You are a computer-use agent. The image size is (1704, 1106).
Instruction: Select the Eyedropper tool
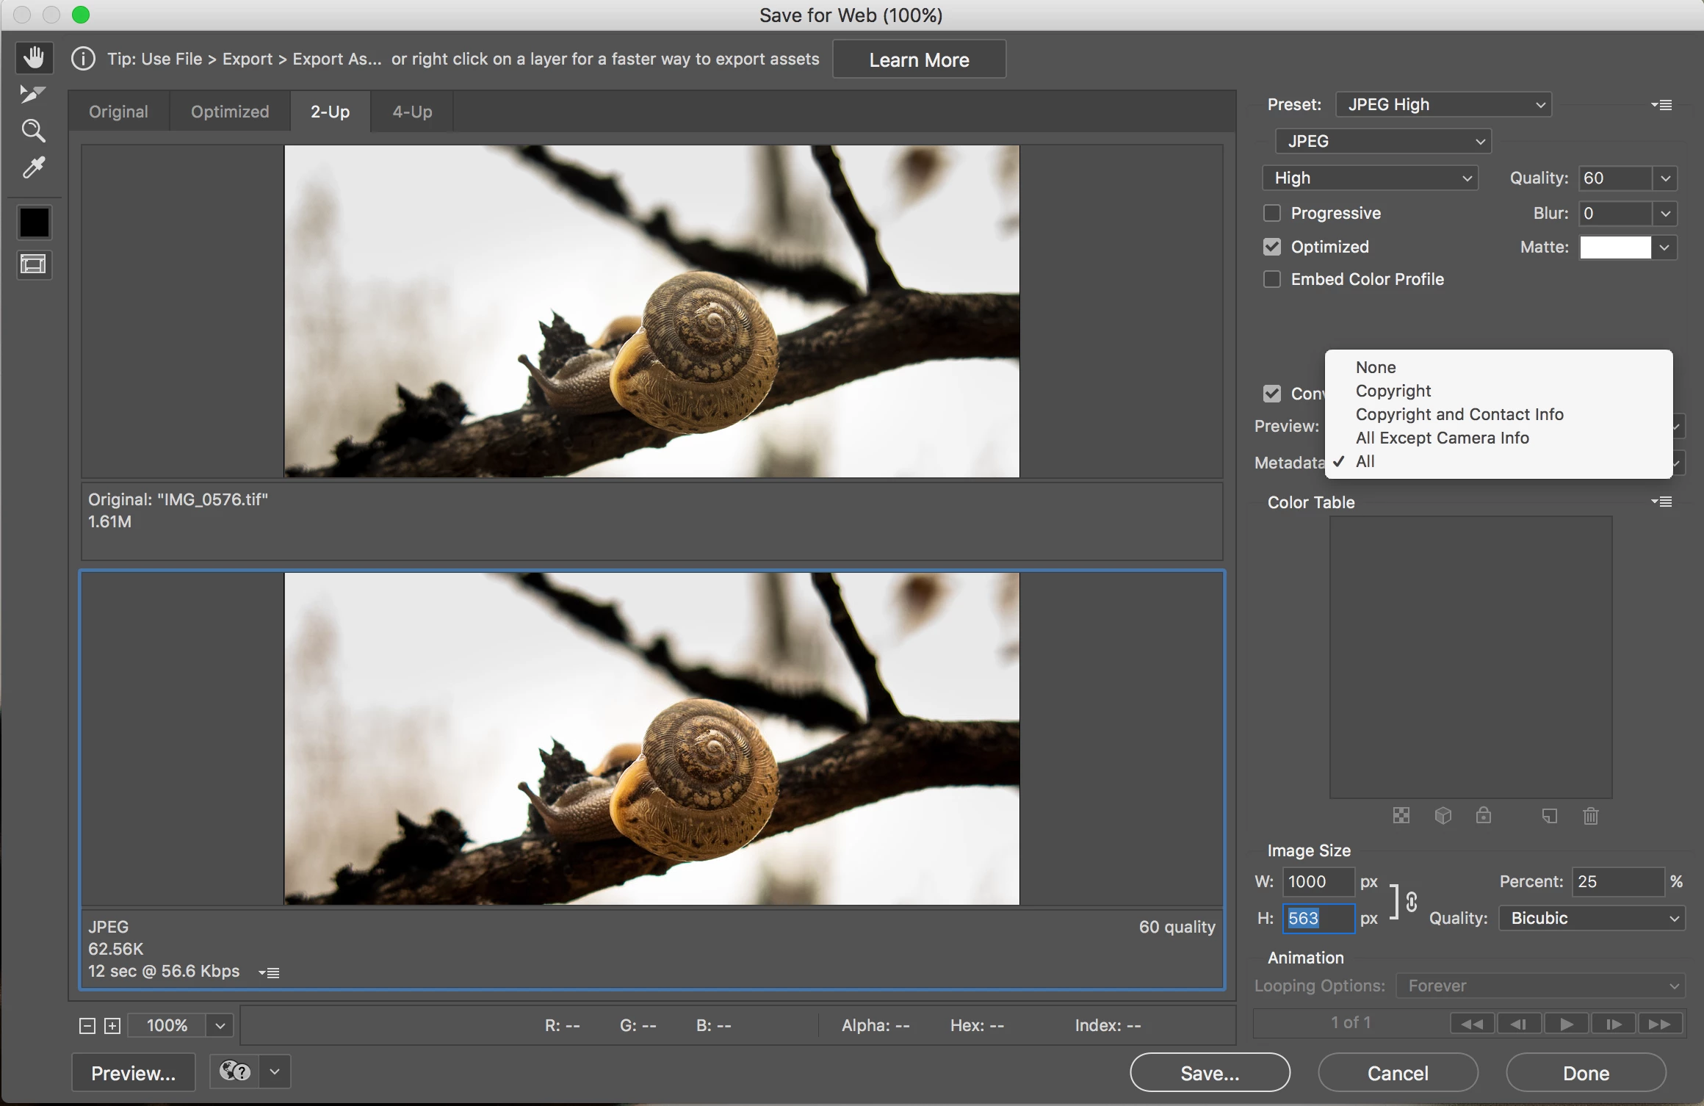pyautogui.click(x=34, y=168)
